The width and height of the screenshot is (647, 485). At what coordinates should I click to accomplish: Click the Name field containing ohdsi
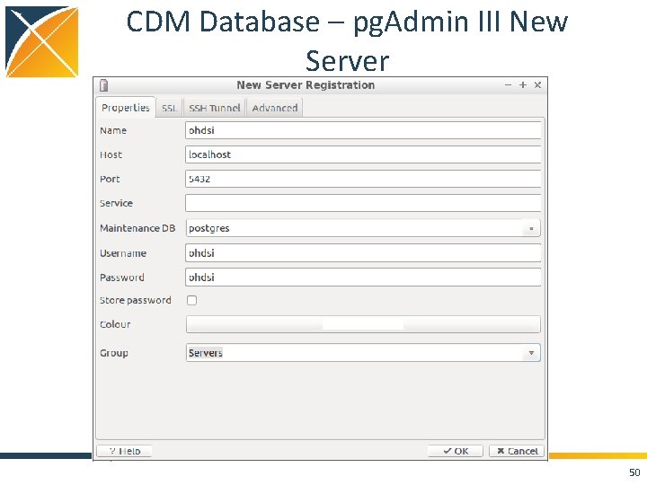point(363,130)
